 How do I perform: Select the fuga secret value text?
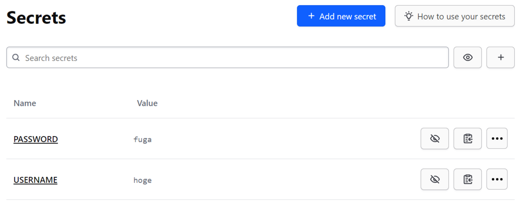pos(143,139)
